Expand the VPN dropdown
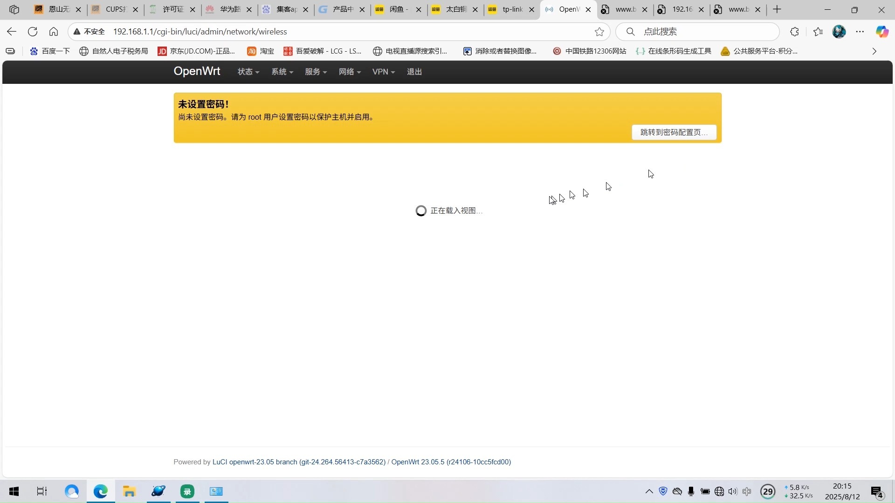The width and height of the screenshot is (895, 503). coord(383,72)
